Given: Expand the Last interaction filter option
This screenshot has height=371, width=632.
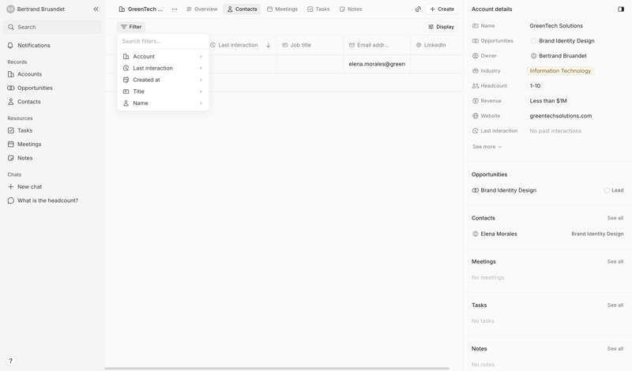Looking at the screenshot, I should tap(164, 68).
